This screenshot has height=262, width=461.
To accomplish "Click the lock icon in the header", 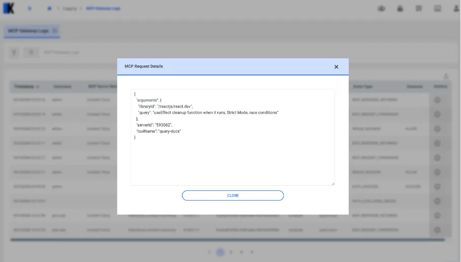I will pyautogui.click(x=400, y=9).
